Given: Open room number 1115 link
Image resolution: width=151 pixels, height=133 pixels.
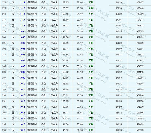Looking at the screenshot, I should point(23,8).
